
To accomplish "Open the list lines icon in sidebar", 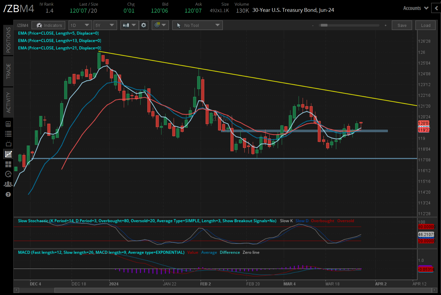I will point(8,134).
